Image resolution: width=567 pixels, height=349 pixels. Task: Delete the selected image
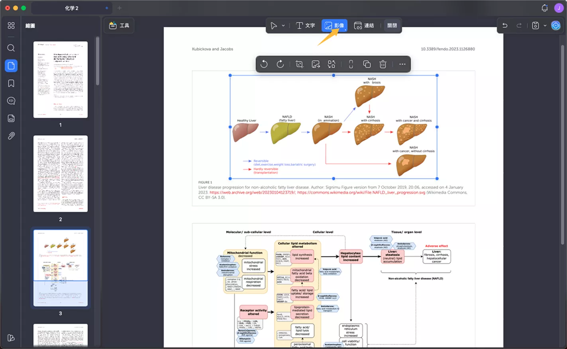pos(383,64)
